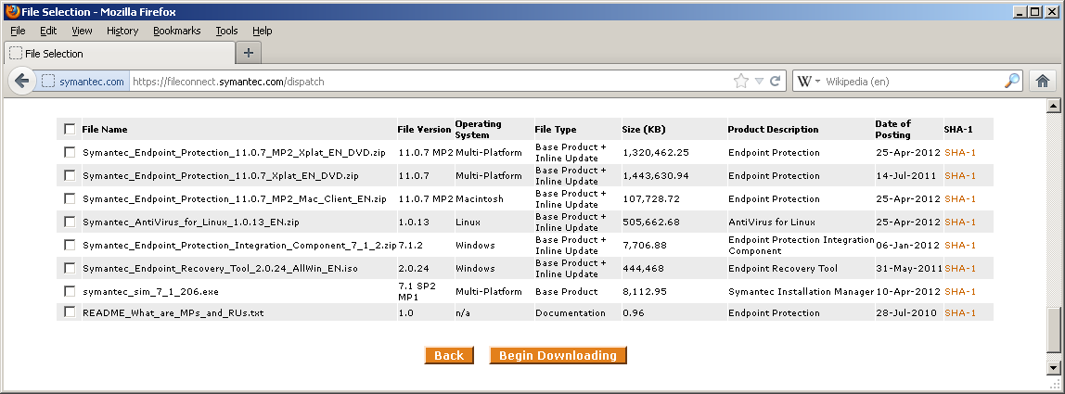Screen dimensions: 1065x394
Task: Click the Date of Posting column header
Action: click(x=893, y=129)
